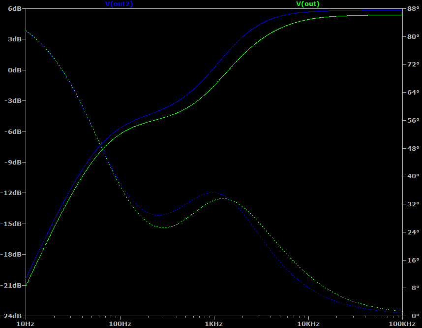Screen dimensions: 422x328
Task: Select the -6dB magnitude axis label
Action: (13, 132)
